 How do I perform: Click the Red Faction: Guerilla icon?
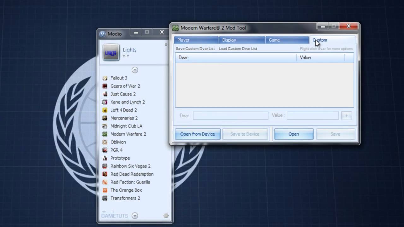click(105, 182)
